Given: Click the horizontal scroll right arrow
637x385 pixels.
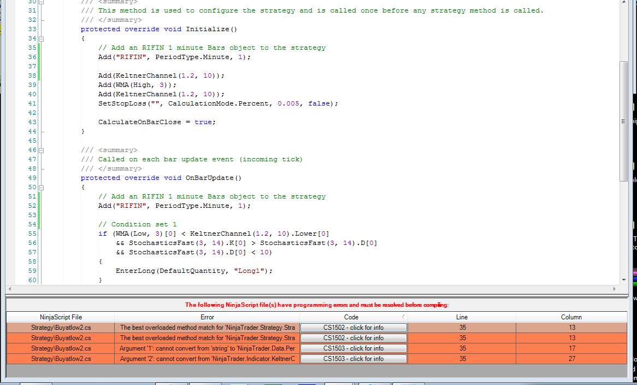Looking at the screenshot, I should click(x=614, y=289).
